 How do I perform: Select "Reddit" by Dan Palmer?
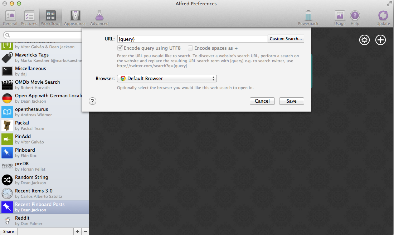[44, 221]
